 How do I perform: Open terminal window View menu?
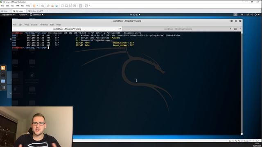[x=27, y=24]
